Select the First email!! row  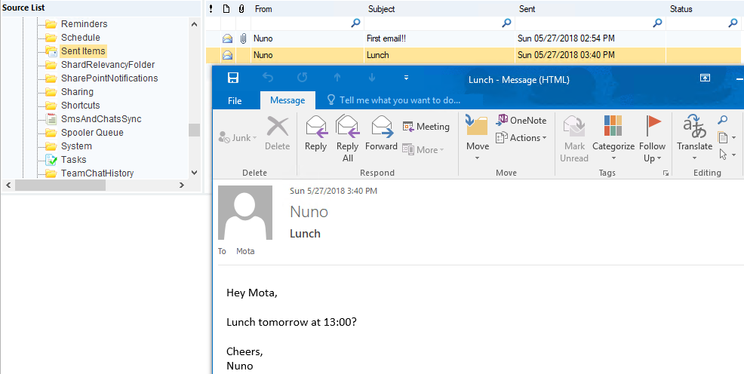click(x=473, y=38)
